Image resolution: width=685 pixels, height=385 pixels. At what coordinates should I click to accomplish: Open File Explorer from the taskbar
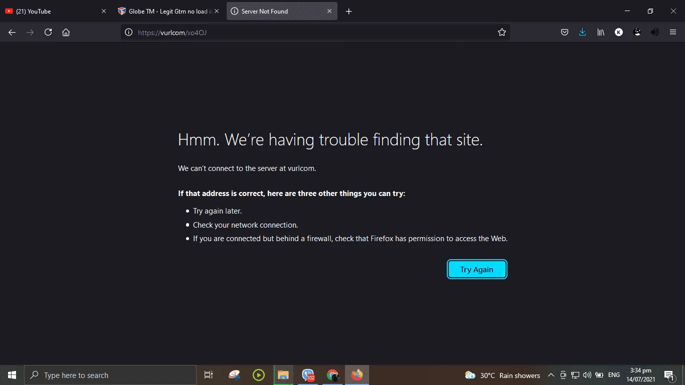[x=283, y=375]
